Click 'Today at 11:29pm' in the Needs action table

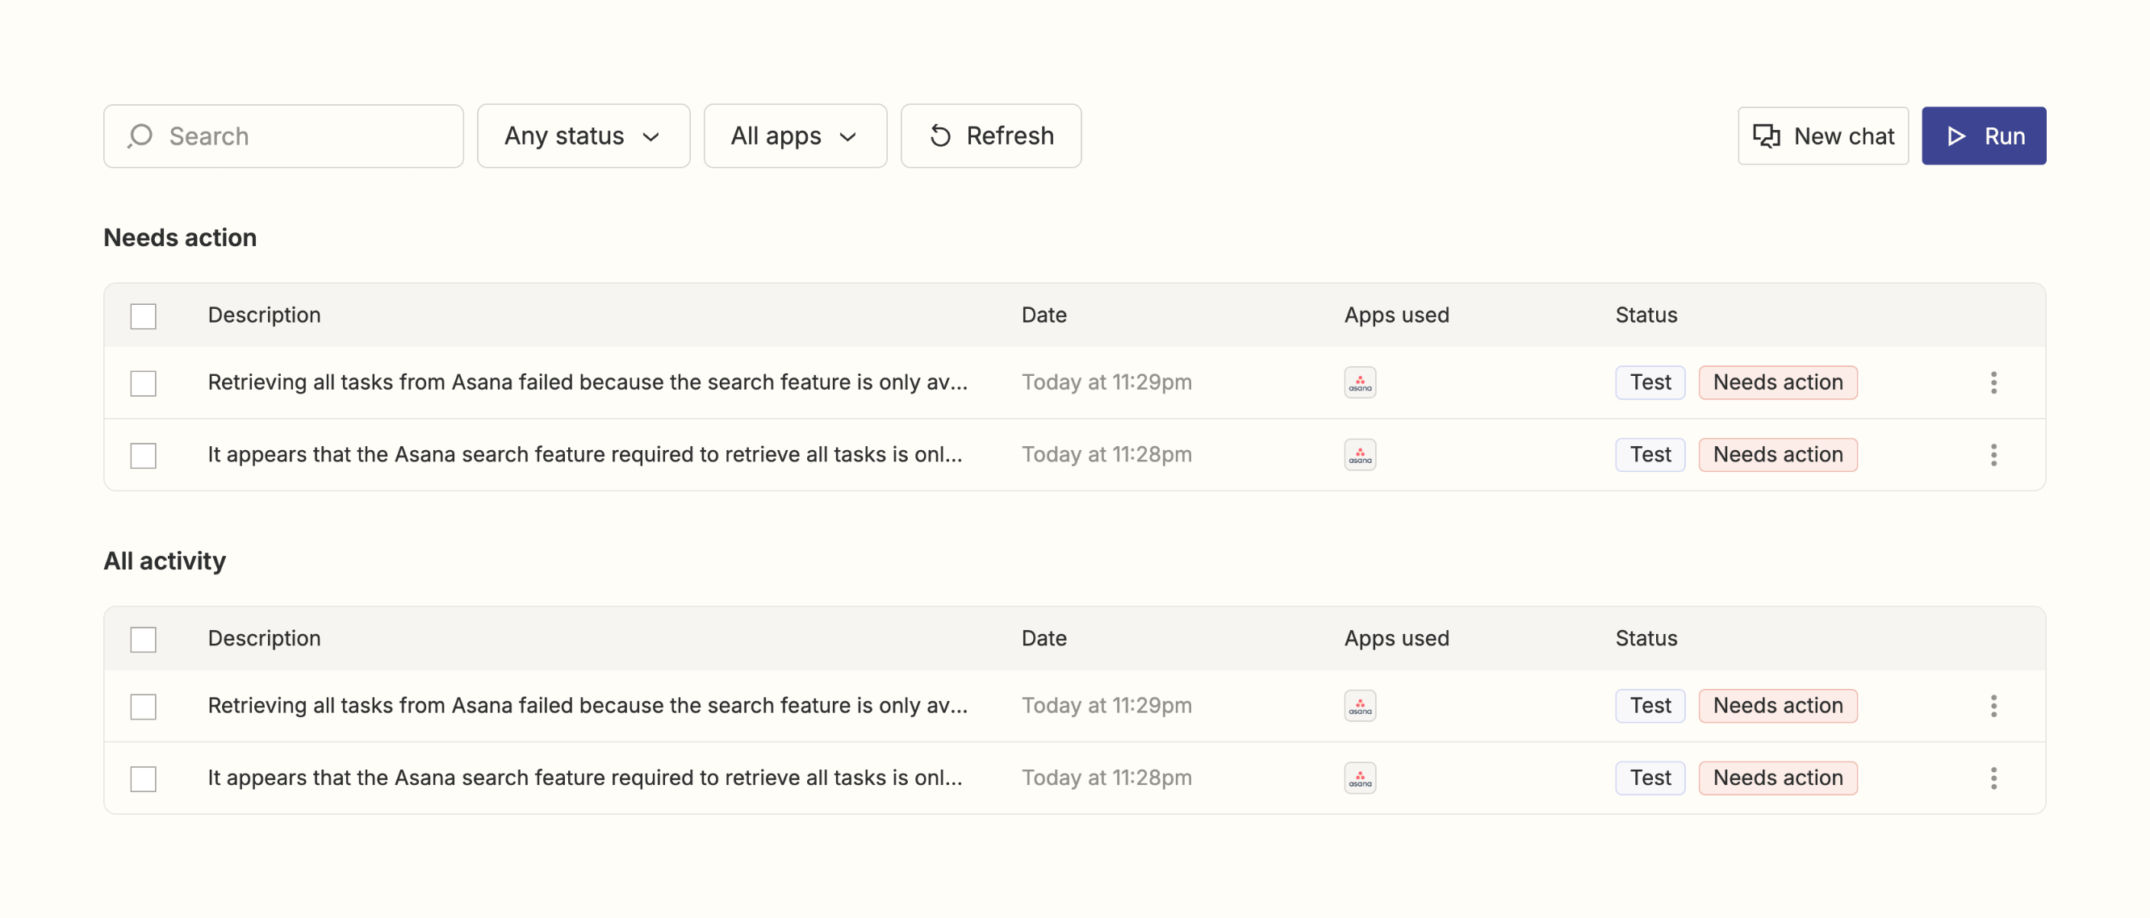pos(1106,382)
